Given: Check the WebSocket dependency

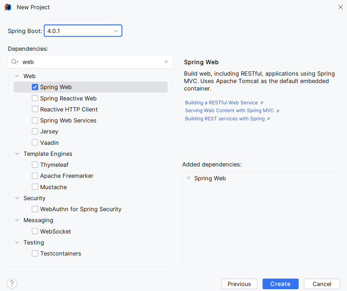Looking at the screenshot, I should (x=35, y=231).
